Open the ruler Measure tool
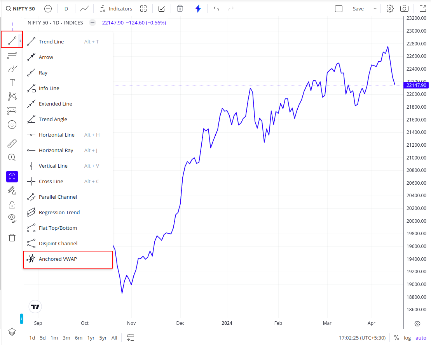Viewport: 431px width, 345px height. click(x=12, y=144)
